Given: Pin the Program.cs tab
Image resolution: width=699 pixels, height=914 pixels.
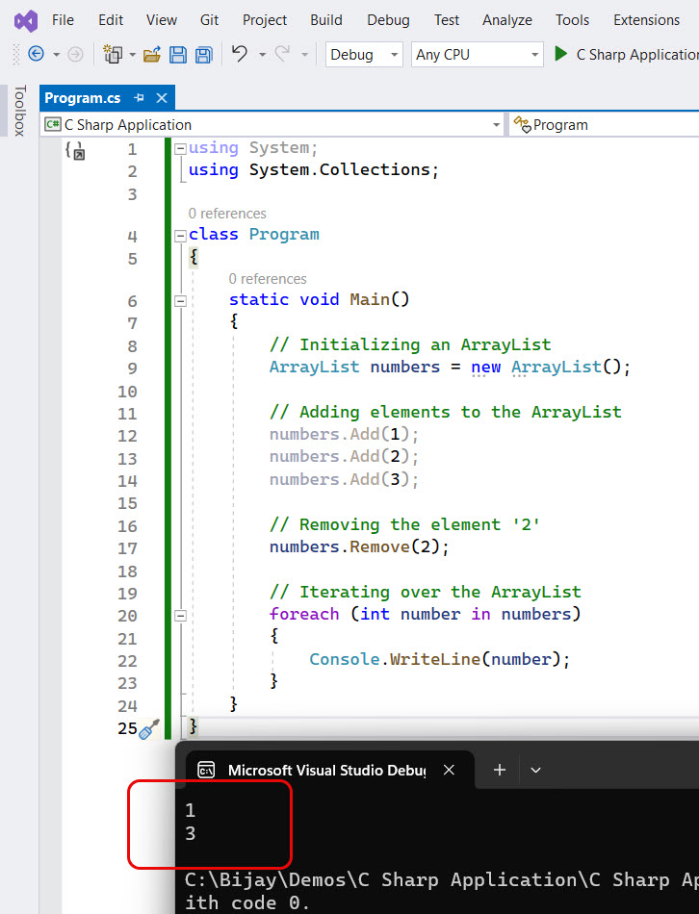Looking at the screenshot, I should [139, 98].
